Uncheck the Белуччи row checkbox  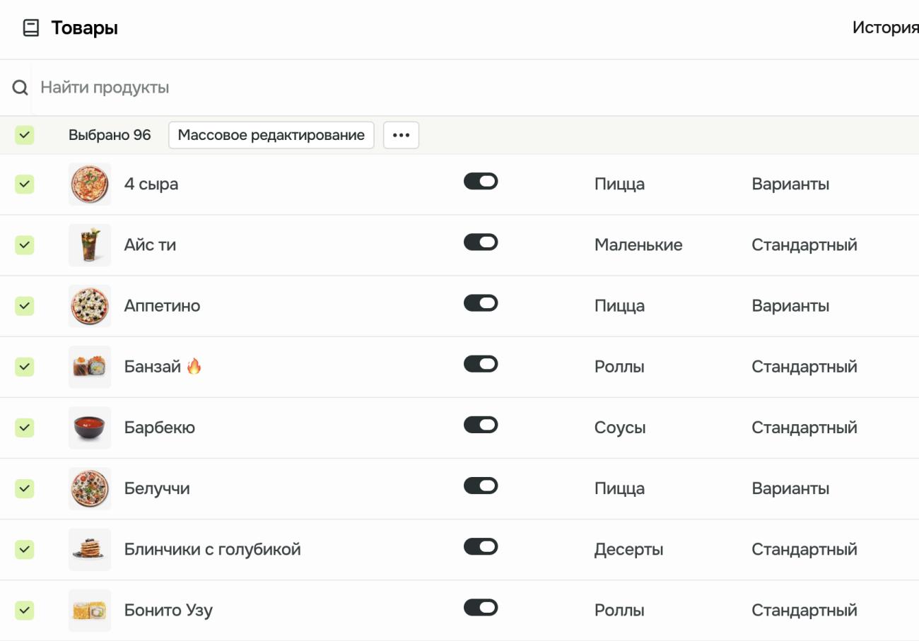tap(25, 488)
